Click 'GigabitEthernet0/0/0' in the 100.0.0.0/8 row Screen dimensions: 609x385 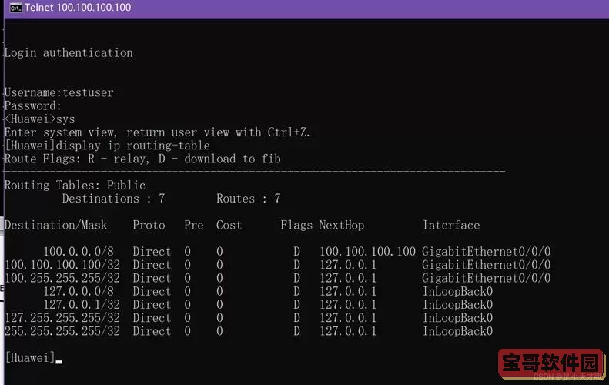click(487, 251)
